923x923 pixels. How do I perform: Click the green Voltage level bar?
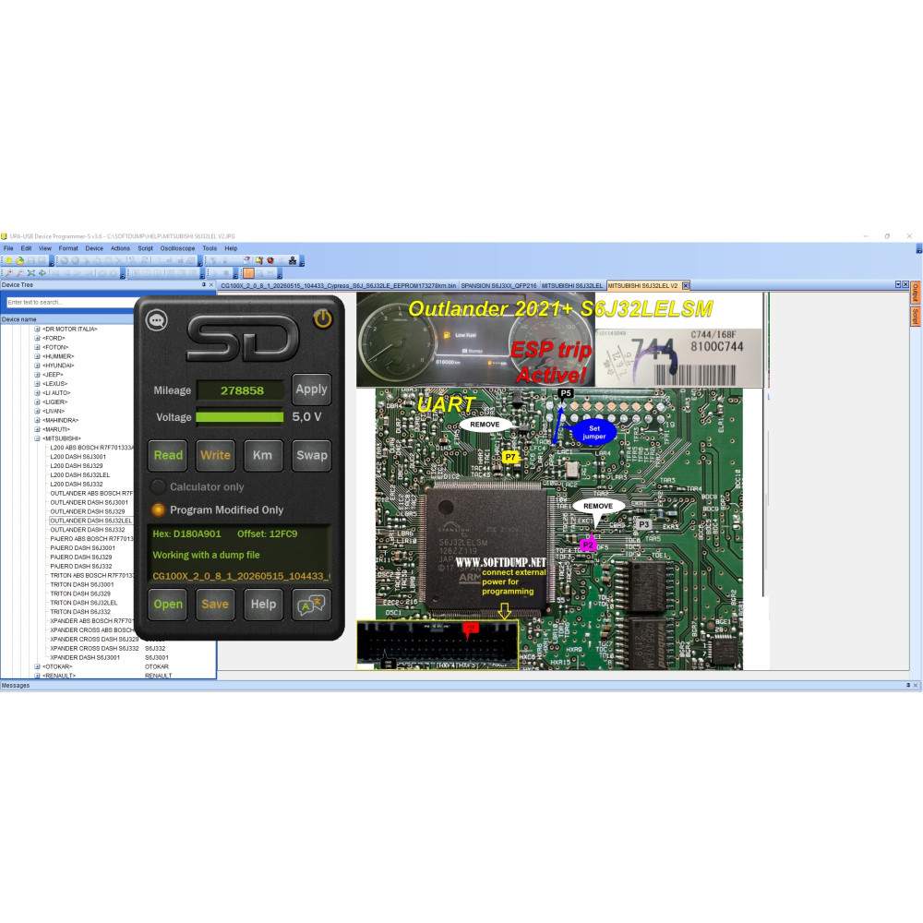[240, 417]
